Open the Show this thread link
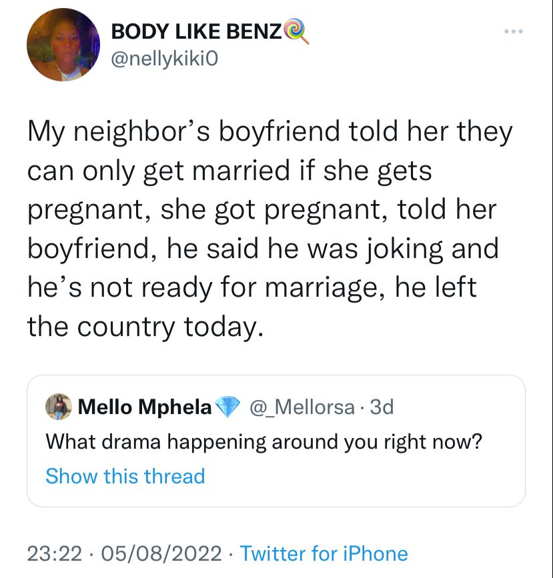This screenshot has height=578, width=553. click(x=125, y=476)
